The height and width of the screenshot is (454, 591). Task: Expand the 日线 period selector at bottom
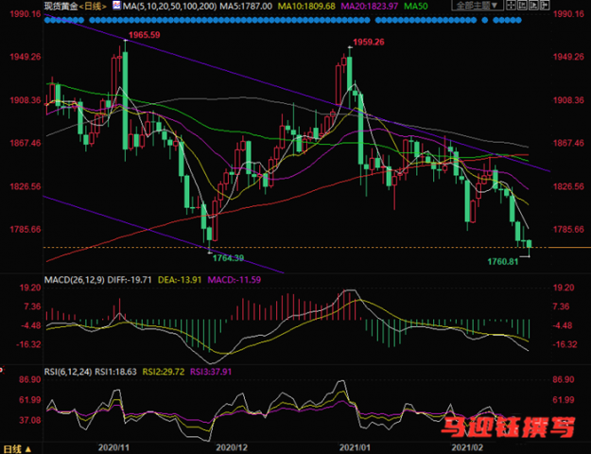click(17, 448)
